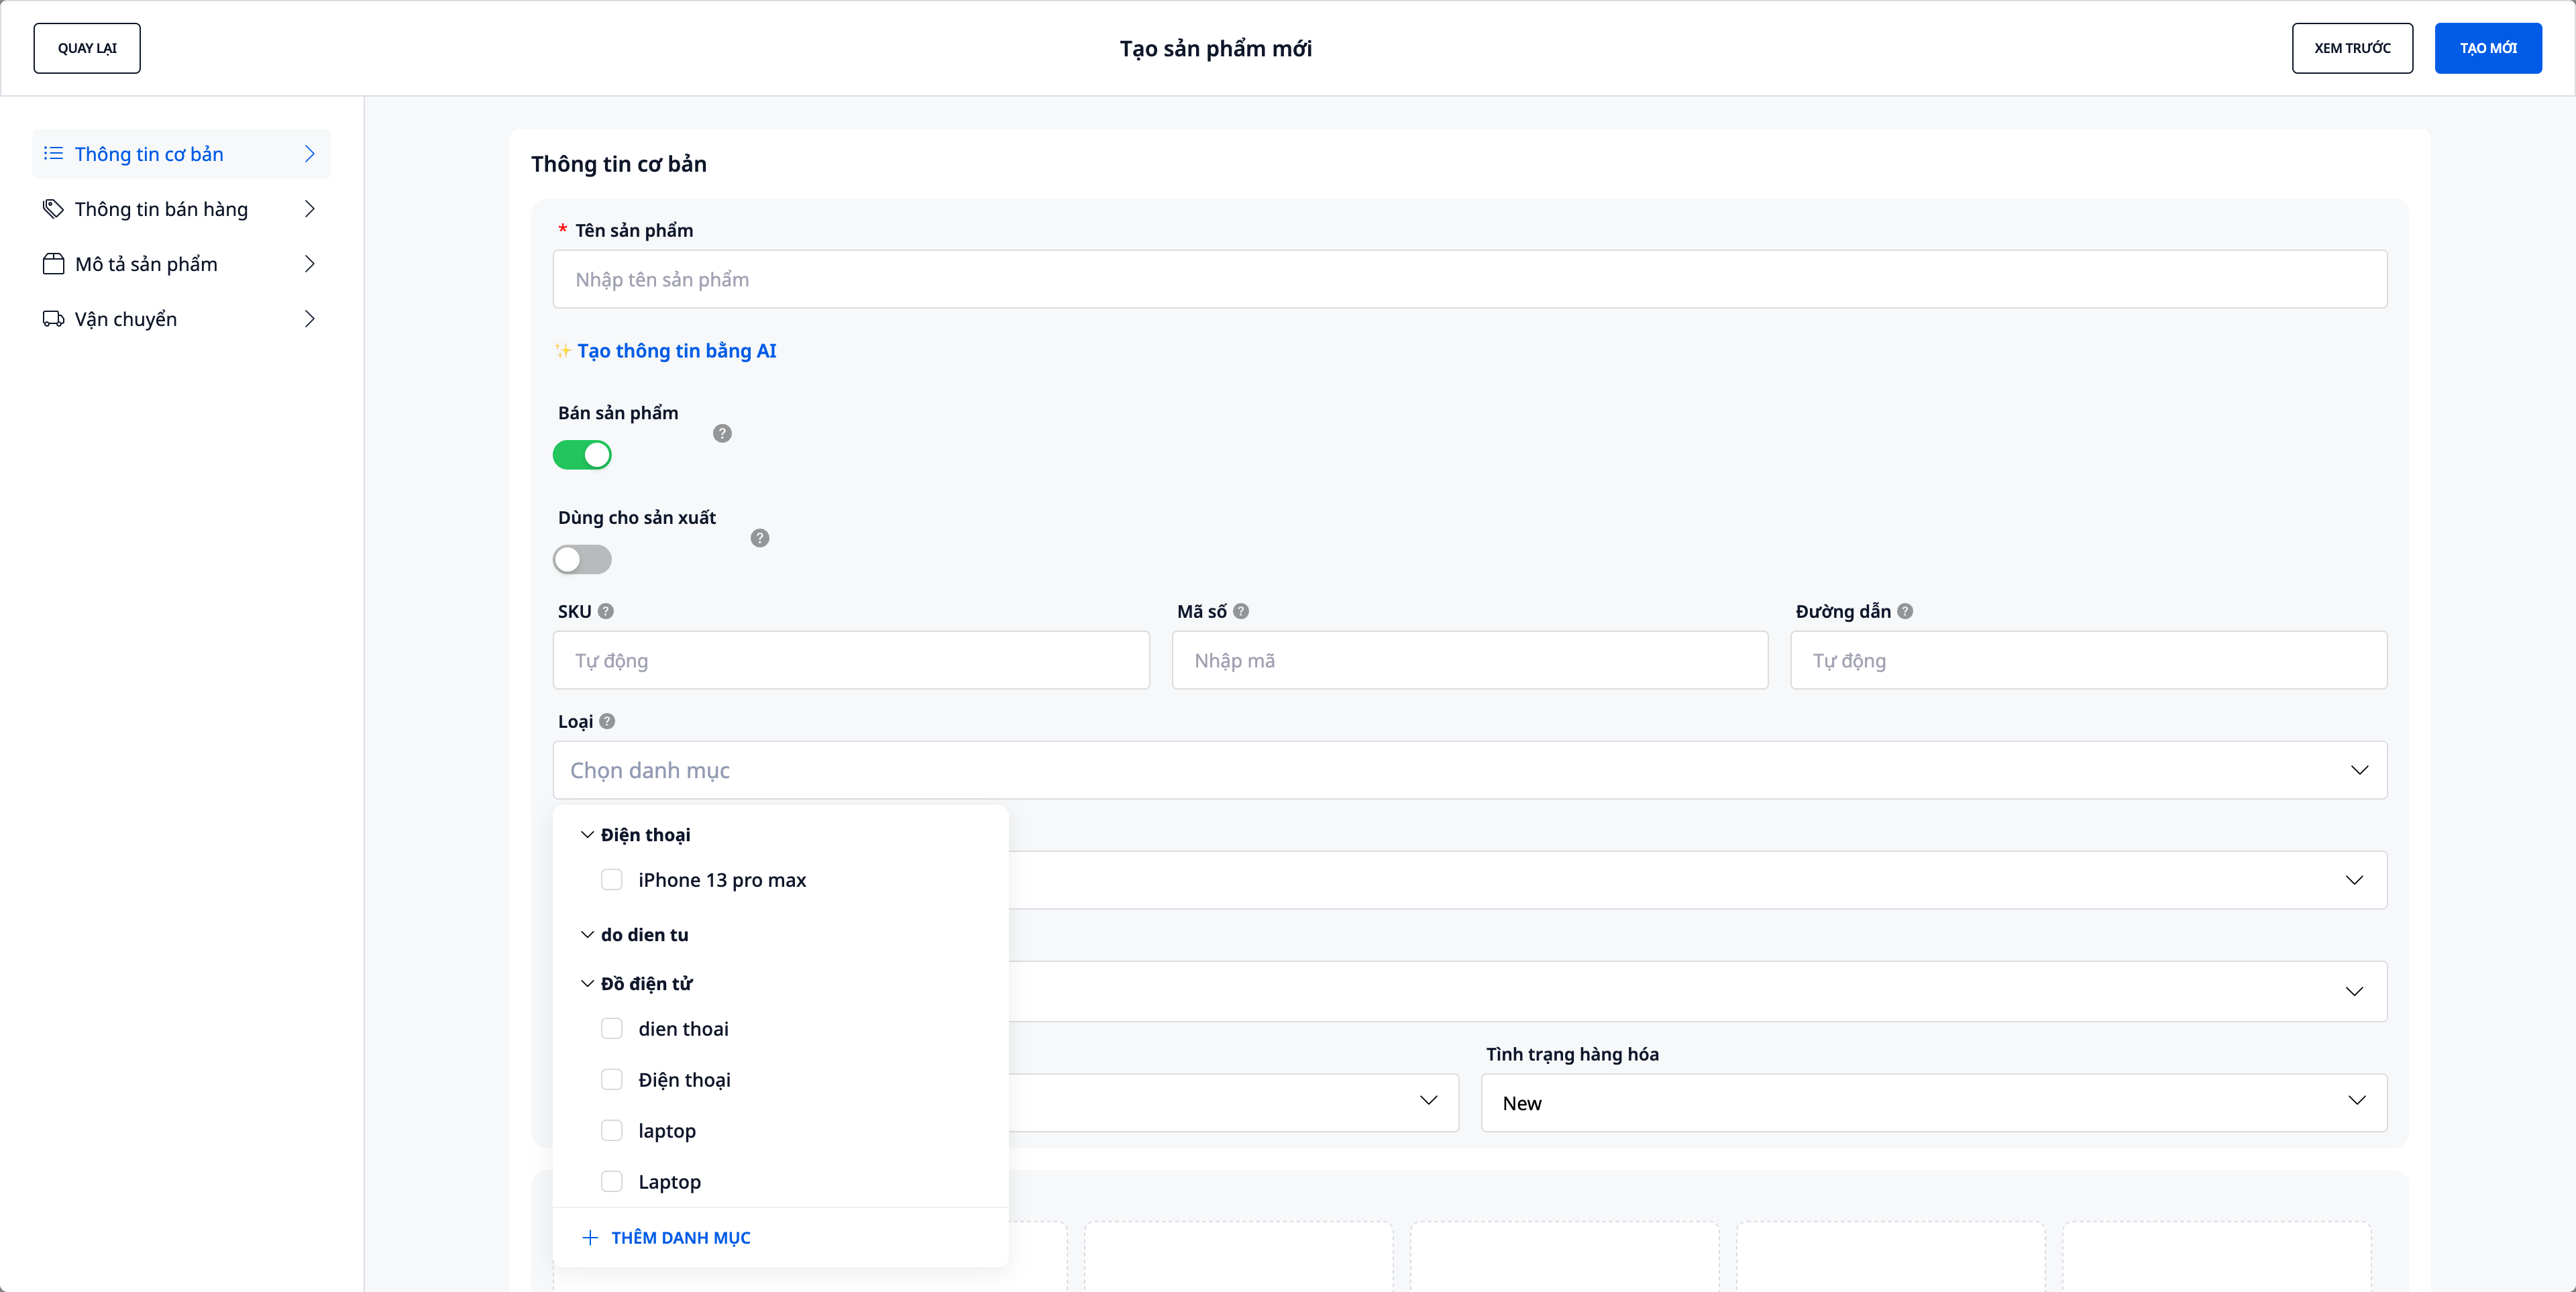Check the dien thoai checkbox

(612, 1029)
